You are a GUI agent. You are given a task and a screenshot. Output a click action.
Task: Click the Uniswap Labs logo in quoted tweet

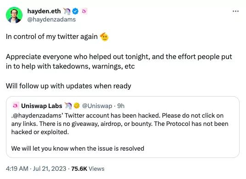[x=16, y=106]
